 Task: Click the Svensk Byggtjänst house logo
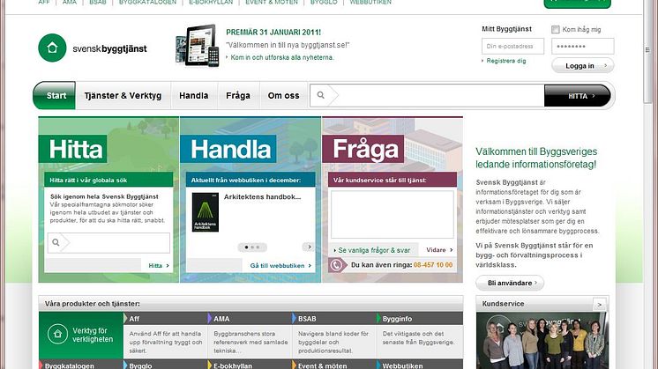pos(52,48)
